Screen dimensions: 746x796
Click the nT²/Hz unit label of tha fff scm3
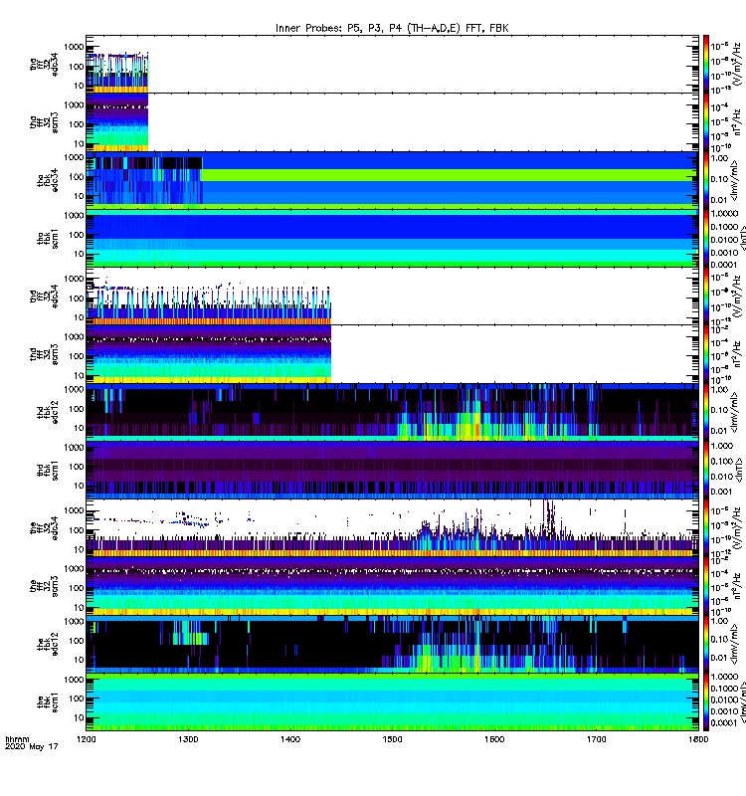click(737, 123)
